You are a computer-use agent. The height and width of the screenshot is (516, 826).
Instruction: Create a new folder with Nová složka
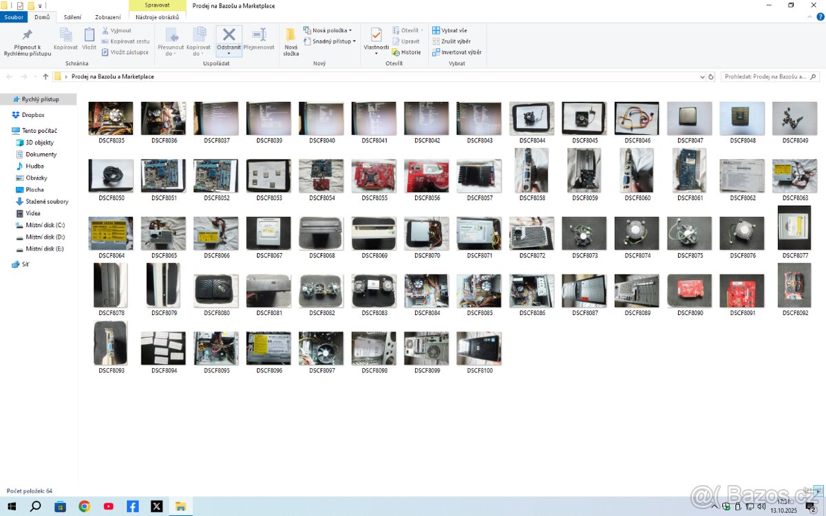click(290, 42)
